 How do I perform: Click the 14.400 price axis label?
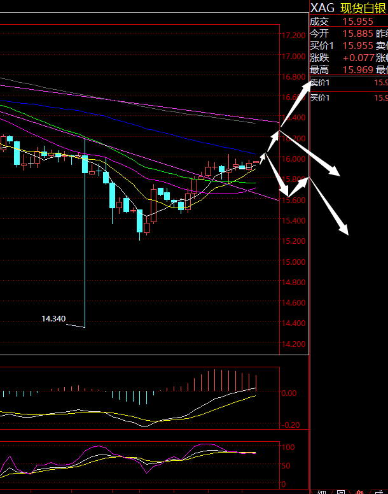tap(293, 323)
